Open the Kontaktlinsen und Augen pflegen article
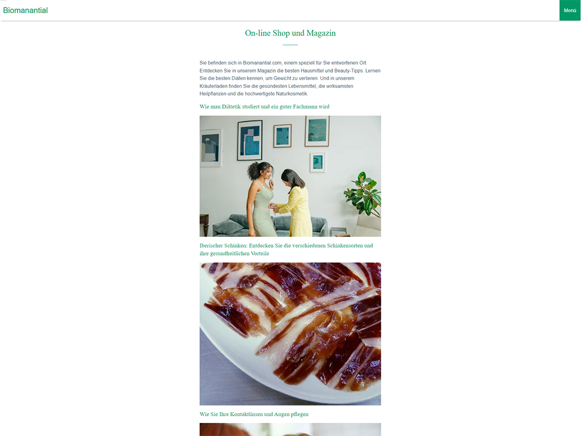 click(x=254, y=414)
